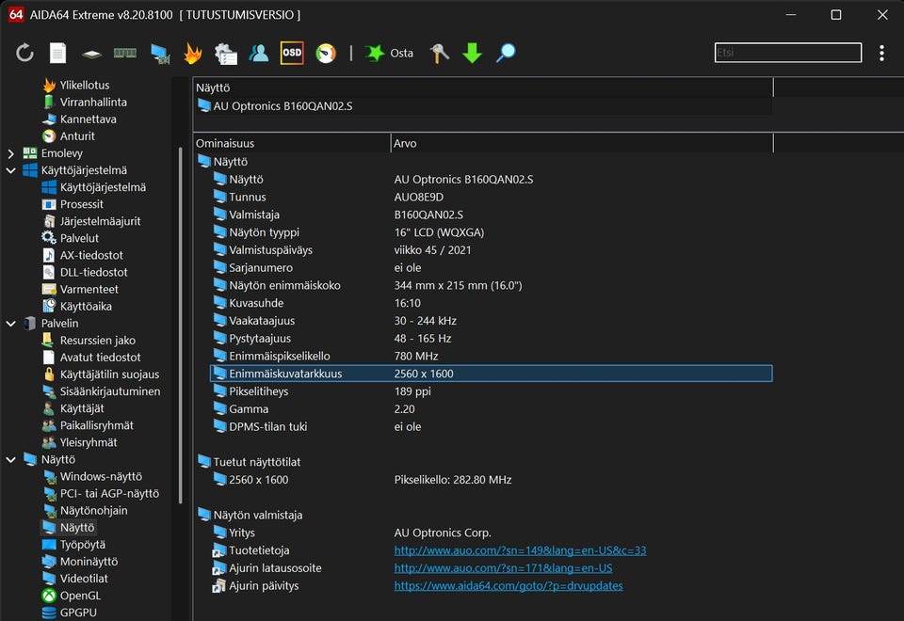
Task: Click the memory RAM module toolbar icon
Action: 125,54
